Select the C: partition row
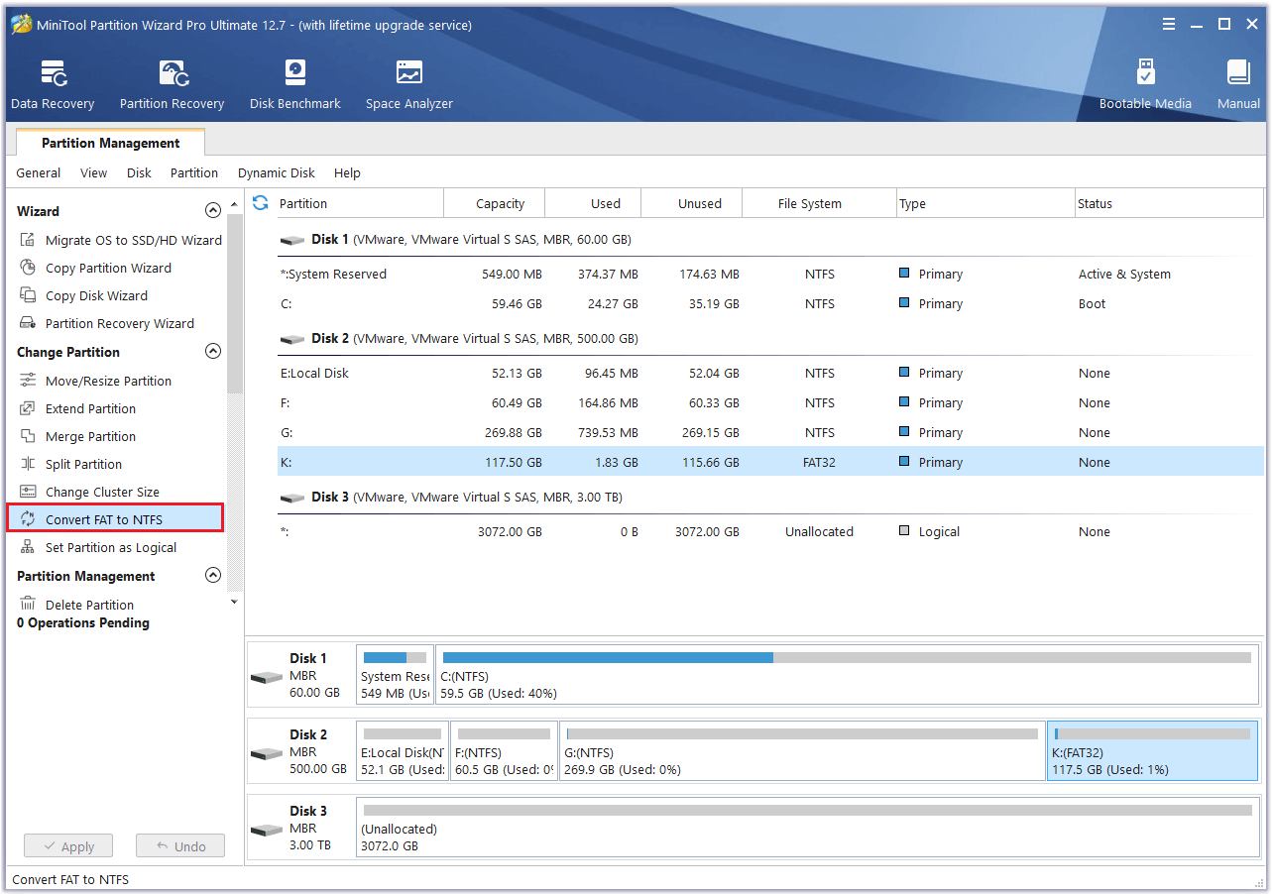Screen dimensions: 1273x894 pos(770,304)
